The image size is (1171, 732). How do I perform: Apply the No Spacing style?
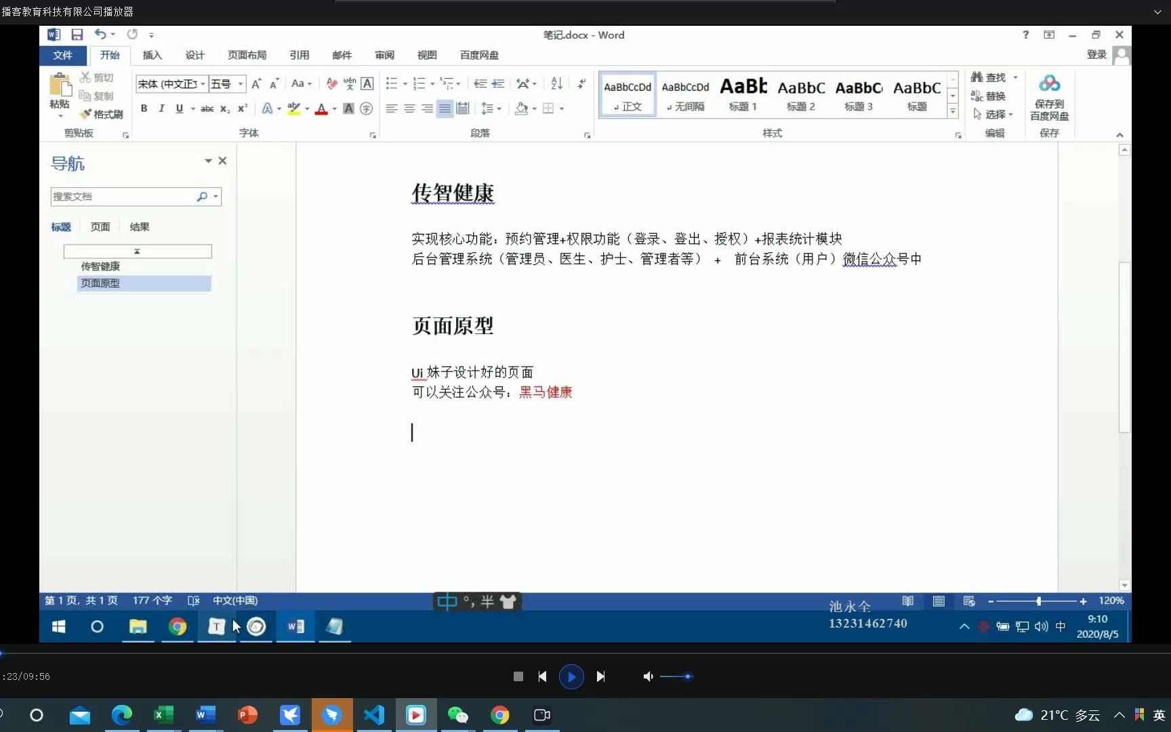point(685,94)
